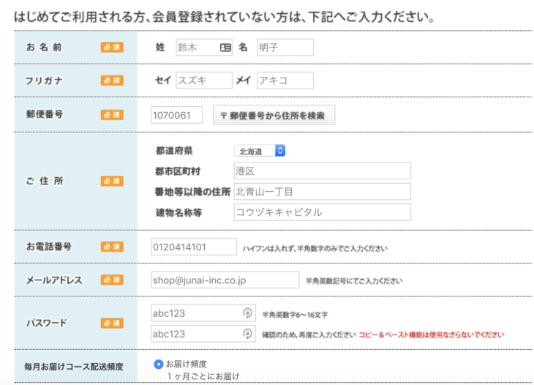Select the お届け頻度 radio button
Viewport: 534px width, 385px height.
tap(158, 365)
